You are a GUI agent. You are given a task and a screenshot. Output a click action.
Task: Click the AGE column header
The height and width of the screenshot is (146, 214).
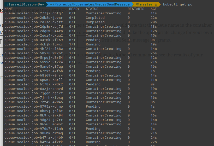[x=154, y=9]
